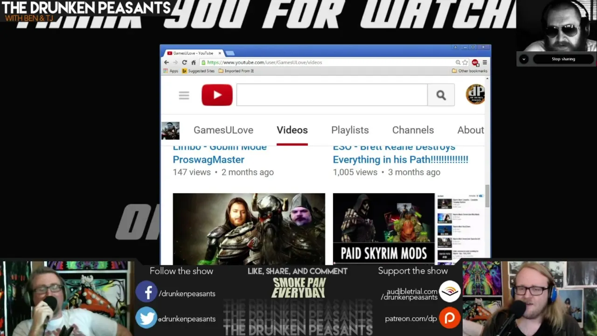This screenshot has width=597, height=336.
Task: Open the Chrome hamburger menu
Action: coord(485,63)
